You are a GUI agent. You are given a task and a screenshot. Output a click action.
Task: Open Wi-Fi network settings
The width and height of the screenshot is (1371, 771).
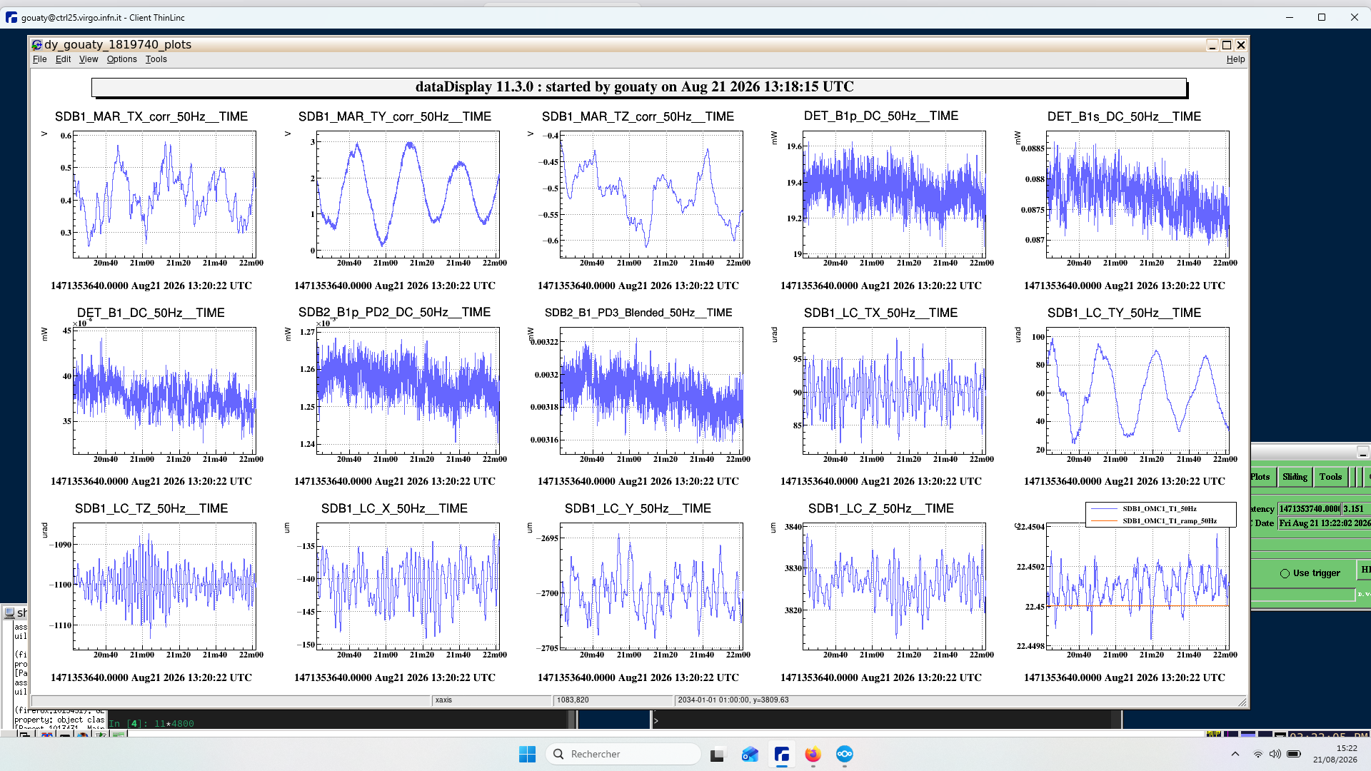click(1258, 754)
